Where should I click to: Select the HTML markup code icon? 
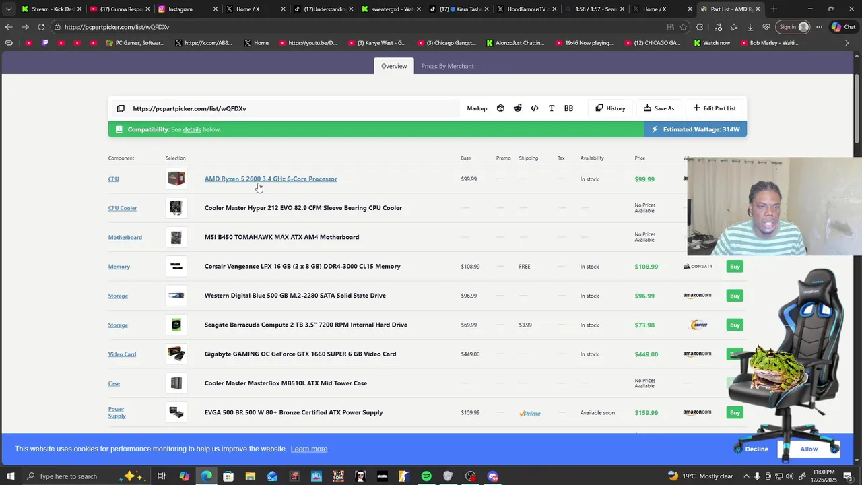535,108
